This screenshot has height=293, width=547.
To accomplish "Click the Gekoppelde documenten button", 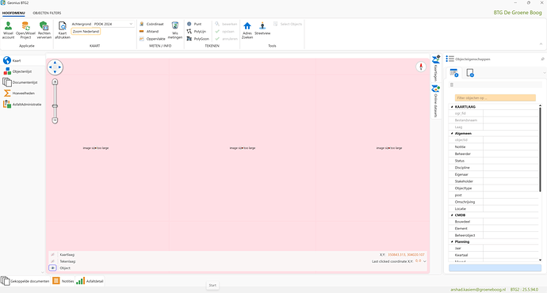I will [25, 281].
